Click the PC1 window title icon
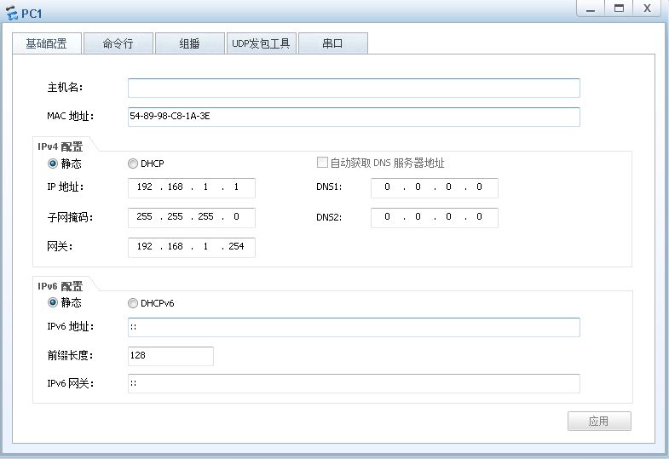The image size is (669, 459). point(12,14)
